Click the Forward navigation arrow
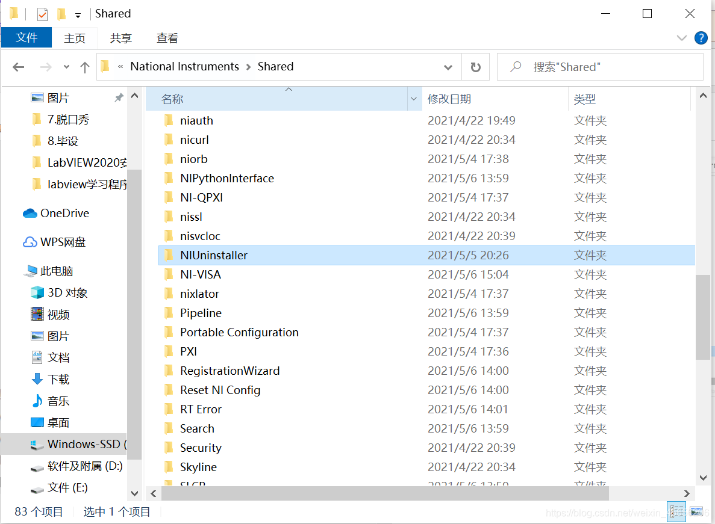 (46, 67)
